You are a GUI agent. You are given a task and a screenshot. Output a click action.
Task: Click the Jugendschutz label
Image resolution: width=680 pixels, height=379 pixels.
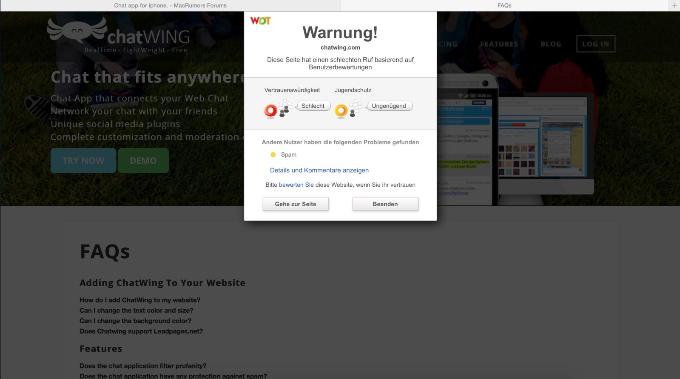click(353, 90)
